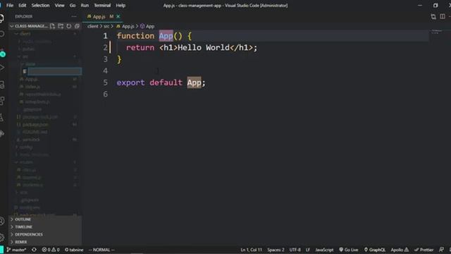
Task: Close the App.js editor tab
Action: click(x=118, y=17)
